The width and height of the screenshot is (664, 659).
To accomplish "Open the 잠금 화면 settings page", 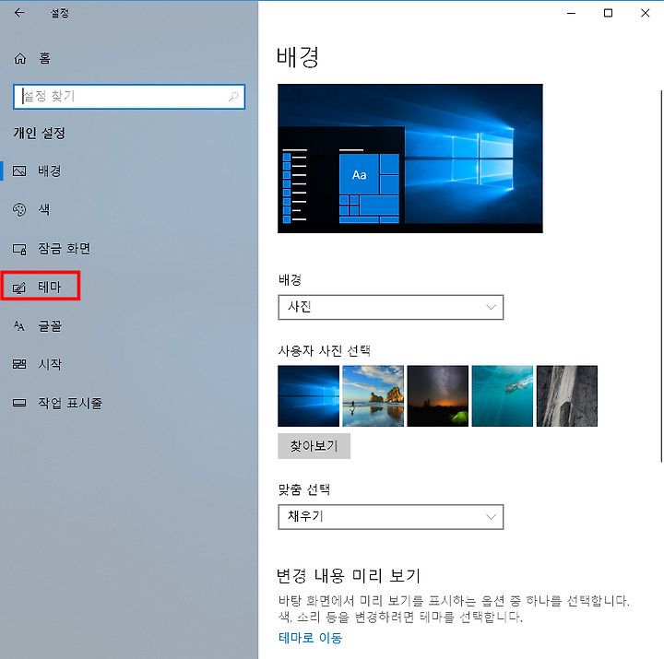I will pyautogui.click(x=129, y=249).
